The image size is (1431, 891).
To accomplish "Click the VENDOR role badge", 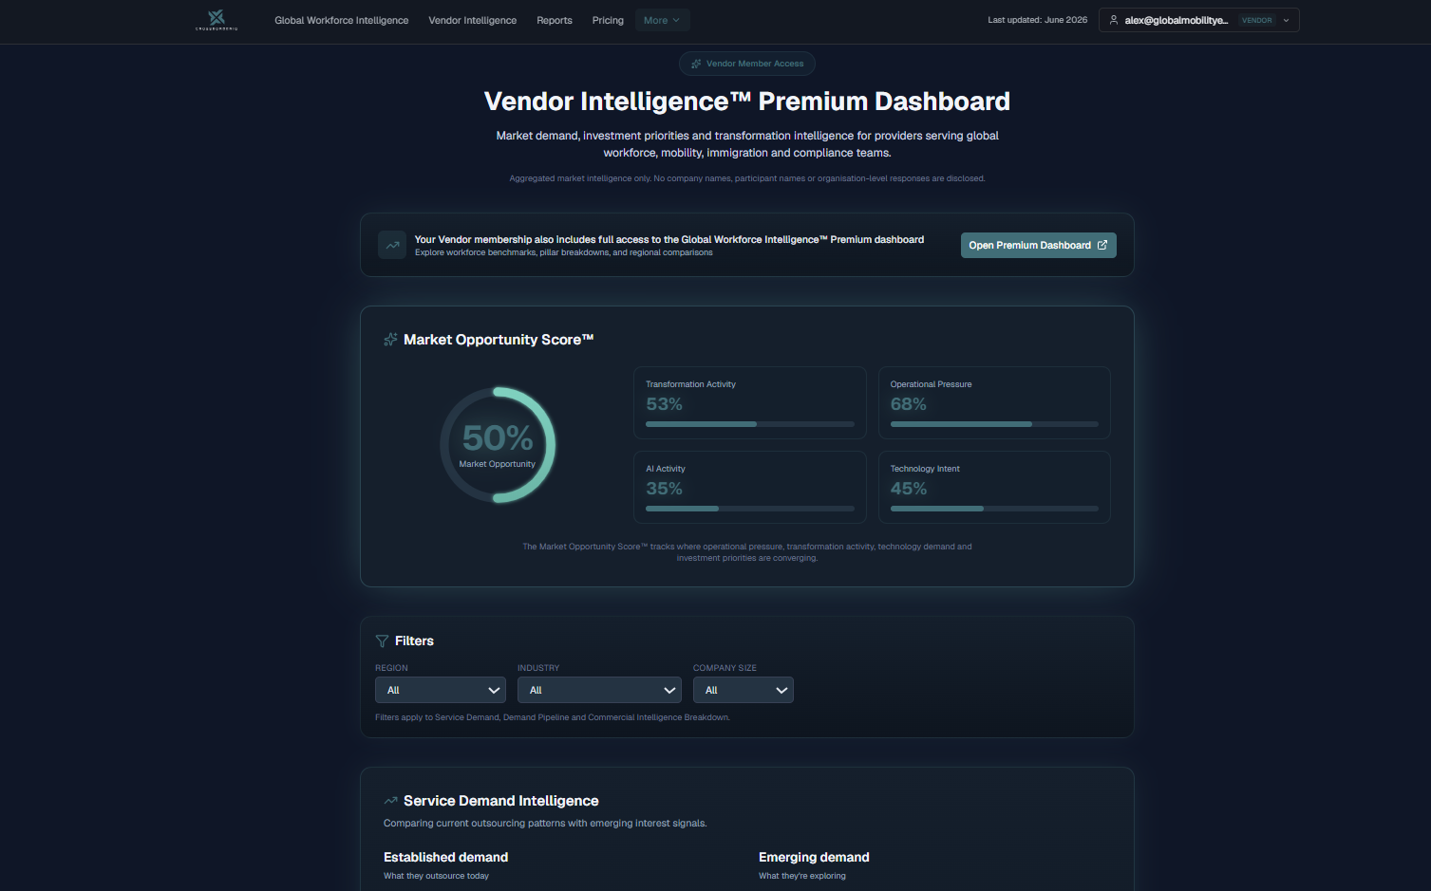I will click(x=1257, y=20).
